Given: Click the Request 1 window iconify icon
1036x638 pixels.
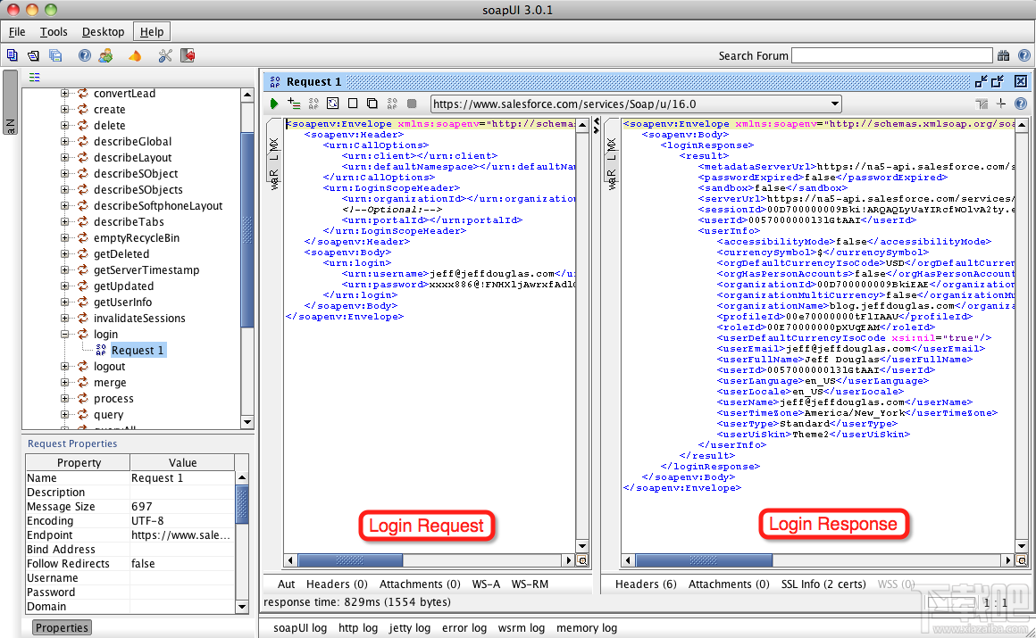Looking at the screenshot, I should coord(982,81).
